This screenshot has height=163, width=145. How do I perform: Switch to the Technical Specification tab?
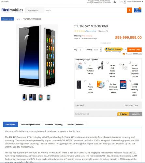click(x=30, y=125)
